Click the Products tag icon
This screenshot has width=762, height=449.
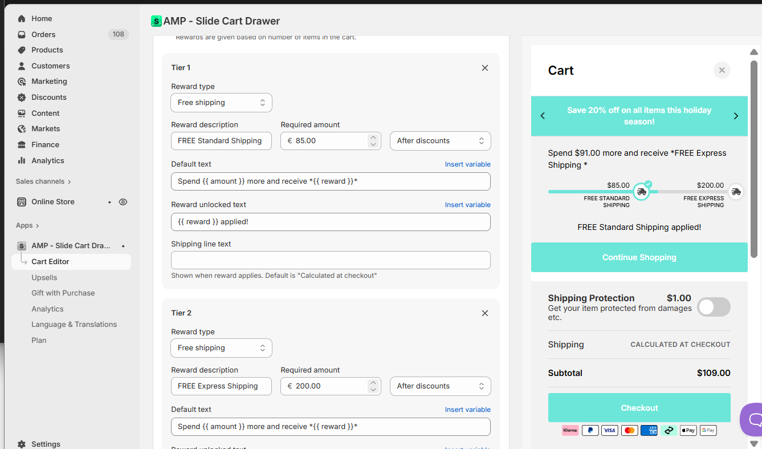tap(22, 50)
